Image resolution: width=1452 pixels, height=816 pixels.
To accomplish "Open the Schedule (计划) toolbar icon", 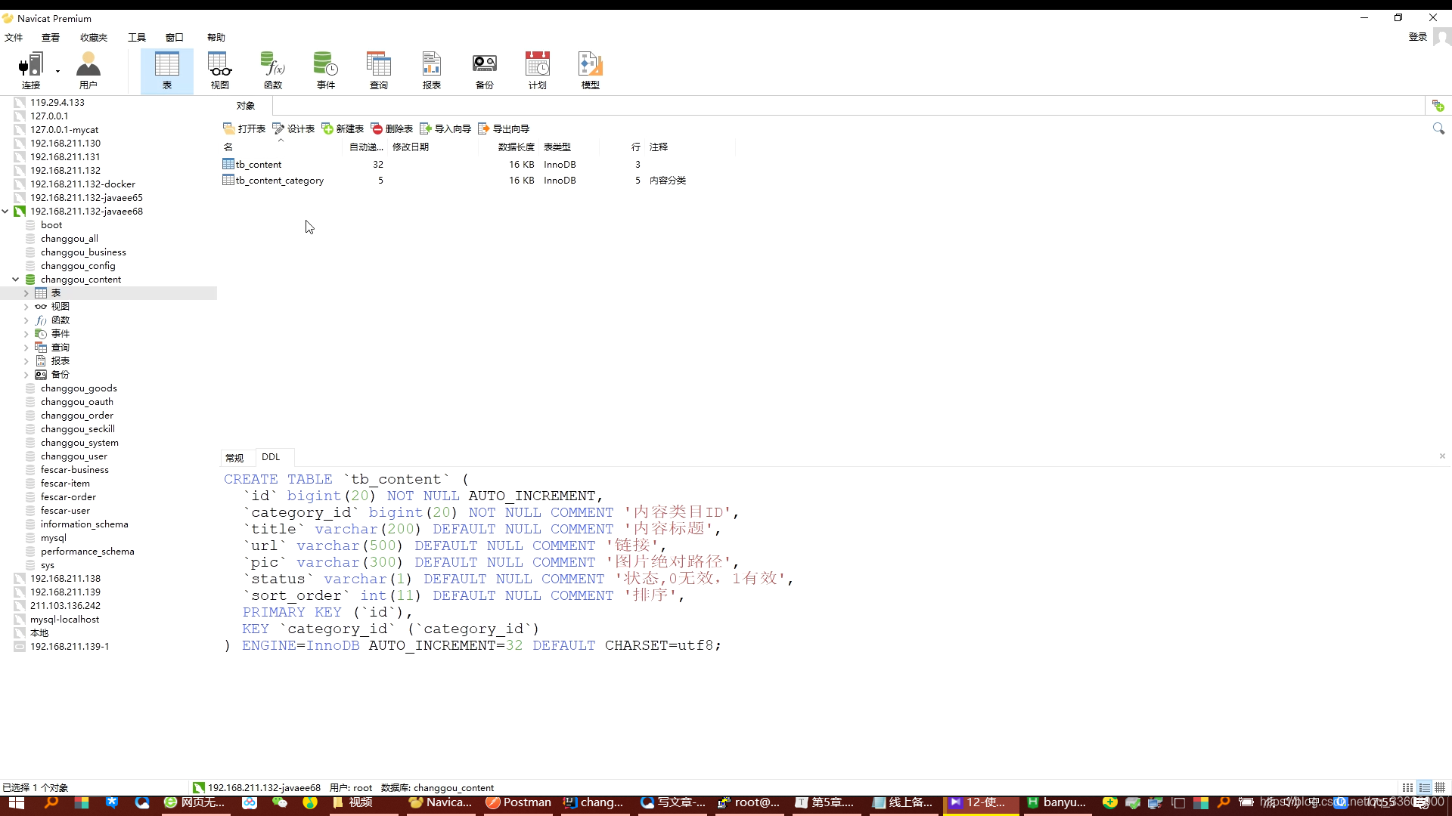I will coord(538,71).
